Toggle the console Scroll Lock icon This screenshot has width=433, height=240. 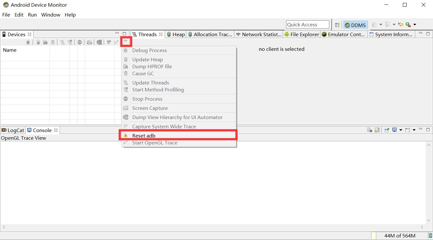[x=377, y=130]
